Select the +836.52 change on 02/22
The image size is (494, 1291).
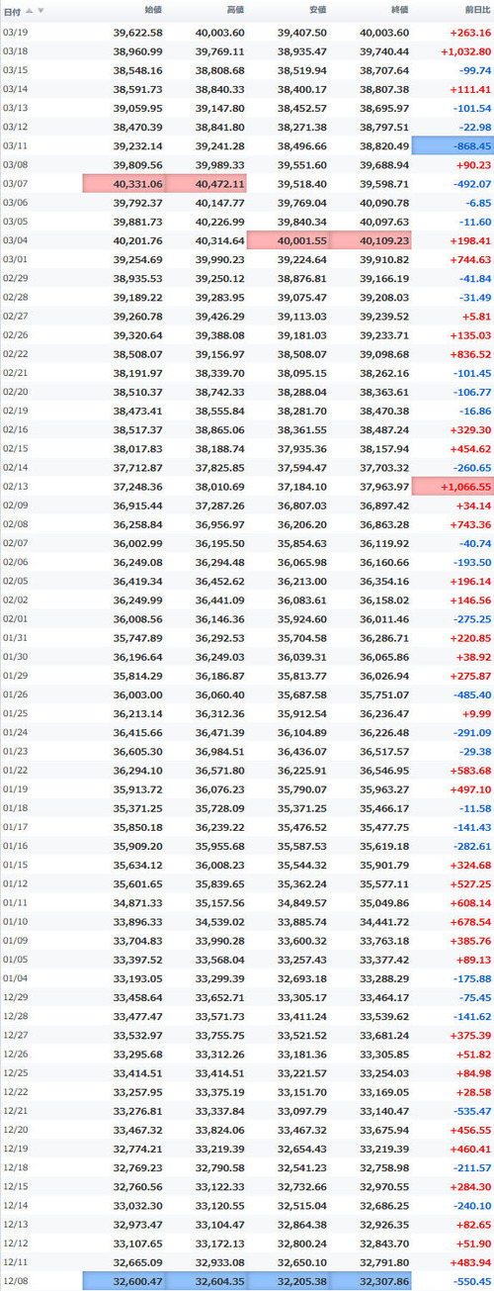pos(470,353)
